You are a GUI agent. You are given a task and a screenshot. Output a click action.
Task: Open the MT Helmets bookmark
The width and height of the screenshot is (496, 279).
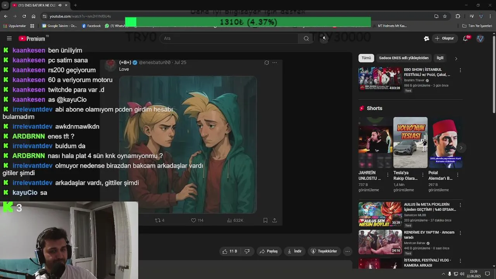(389, 26)
